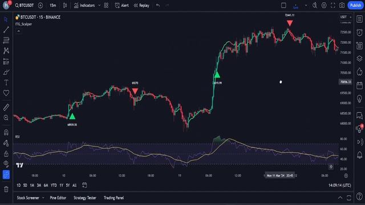Open the Trading Panel tab
Viewport: 365px width, 205px height.
114,198
